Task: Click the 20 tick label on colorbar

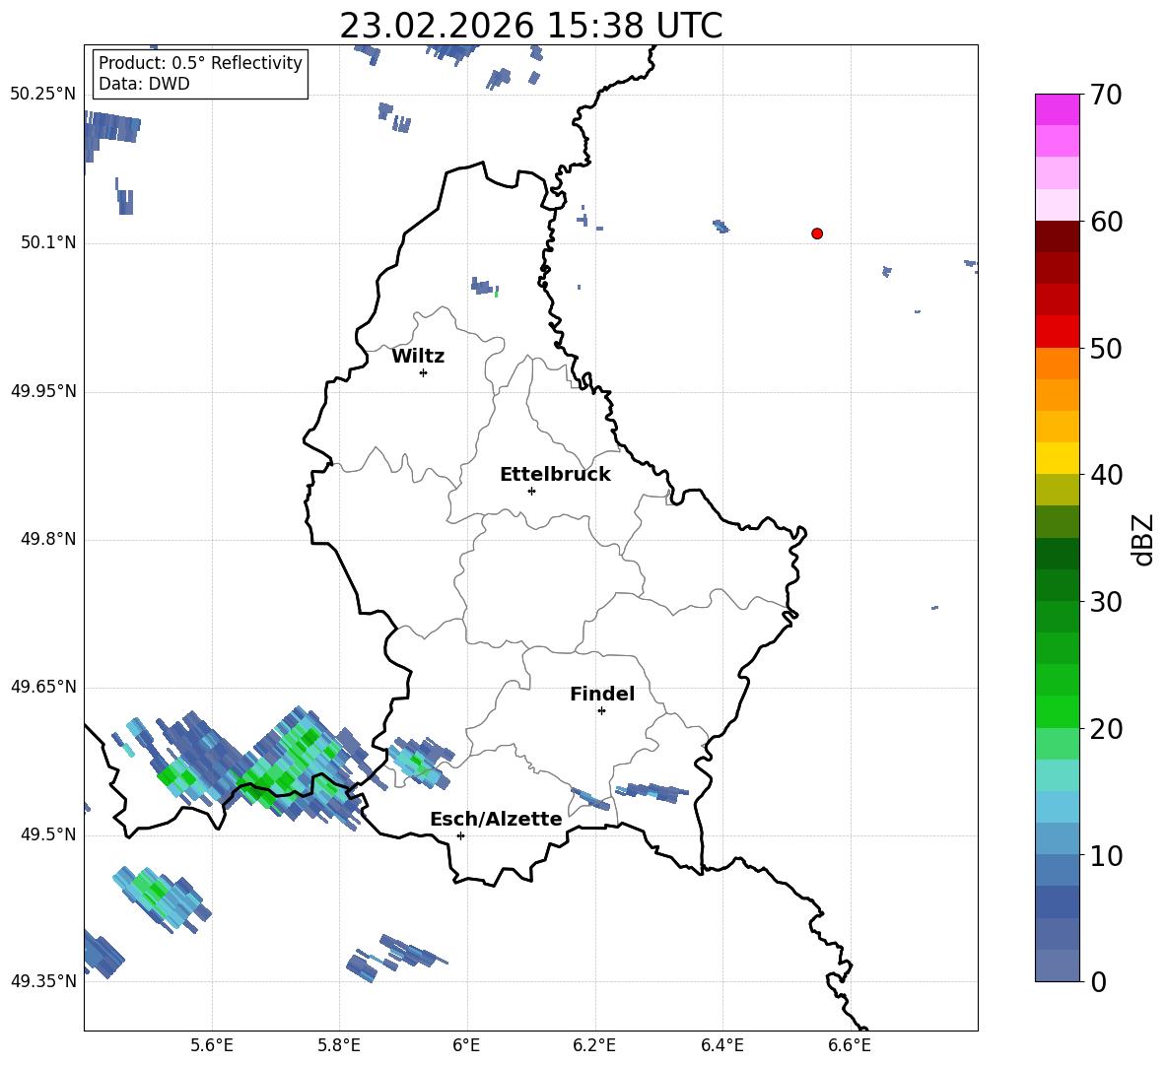Action: pos(1106,729)
